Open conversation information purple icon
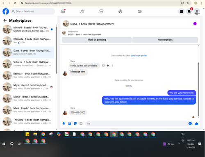 coord(195,24)
